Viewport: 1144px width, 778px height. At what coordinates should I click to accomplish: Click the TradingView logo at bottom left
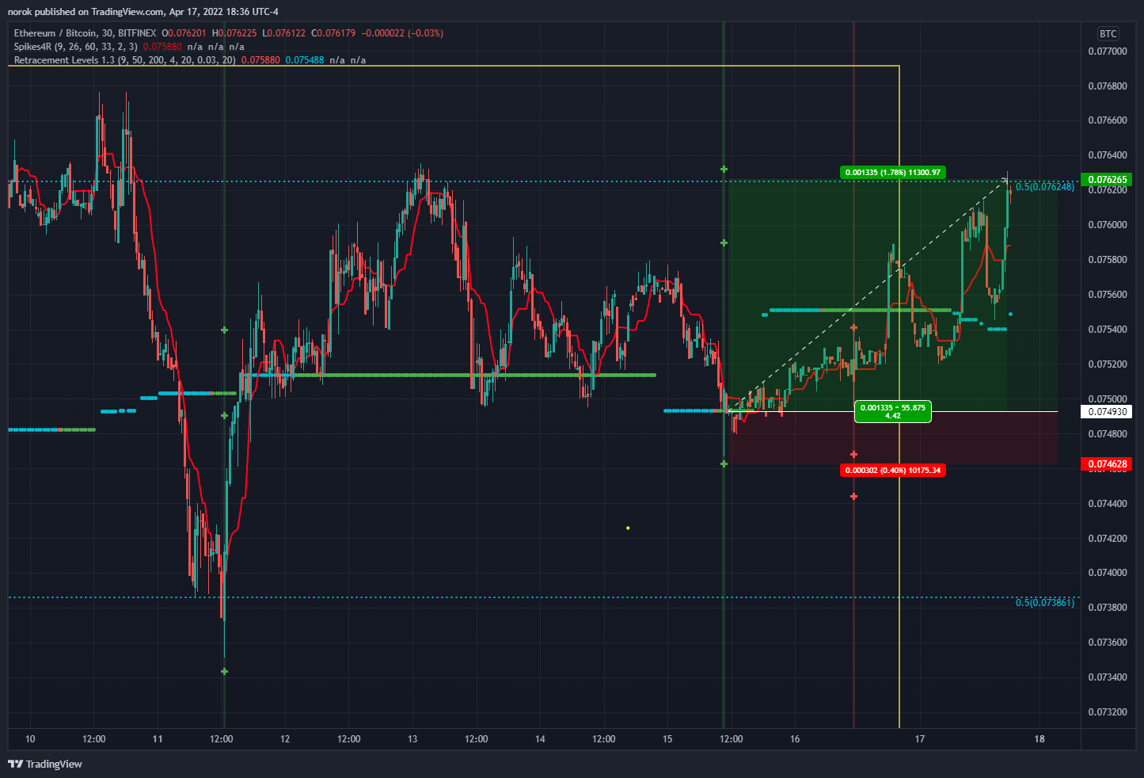point(45,764)
